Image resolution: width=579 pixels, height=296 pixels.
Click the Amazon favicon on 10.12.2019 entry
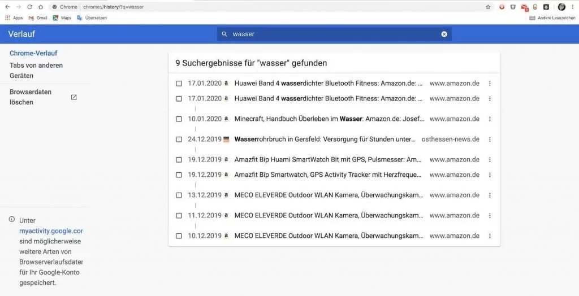[226, 236]
